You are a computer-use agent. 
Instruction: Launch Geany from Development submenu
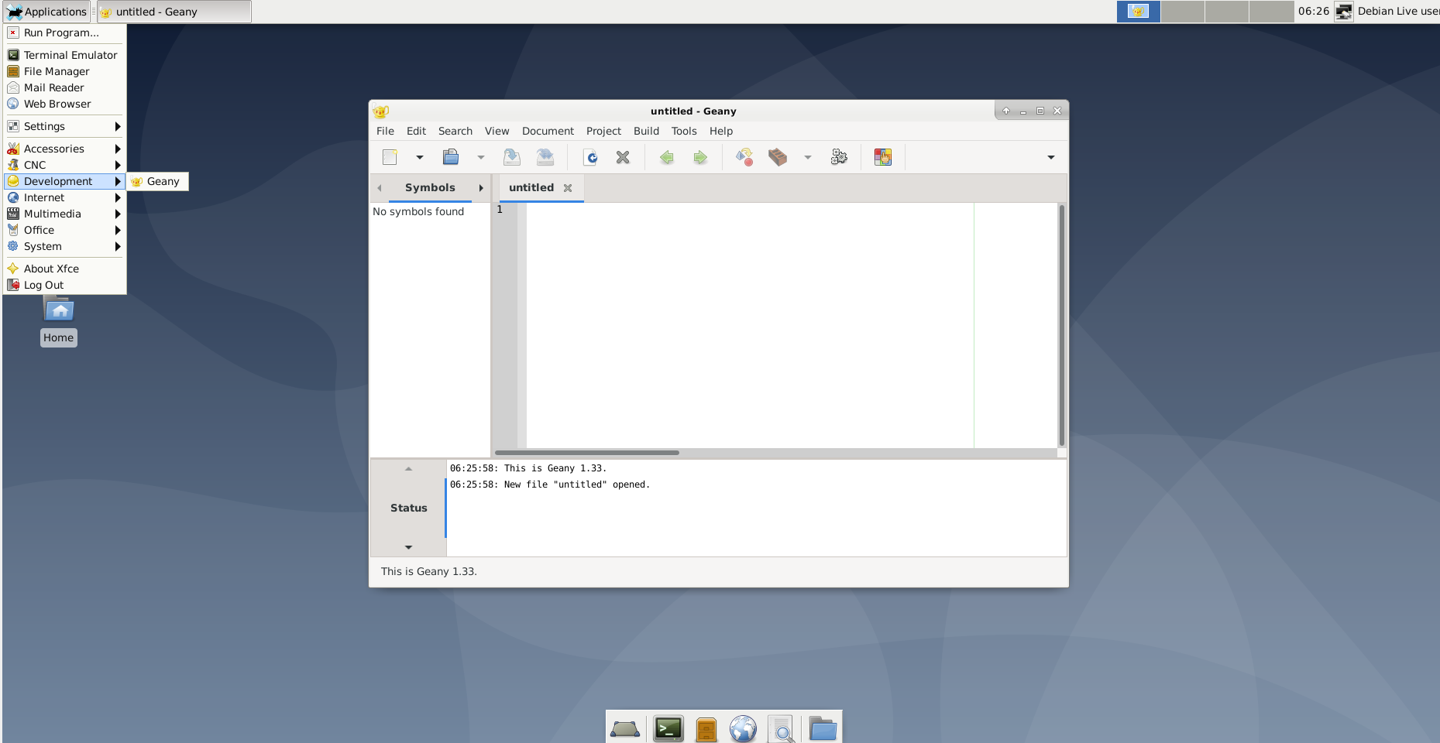click(157, 181)
